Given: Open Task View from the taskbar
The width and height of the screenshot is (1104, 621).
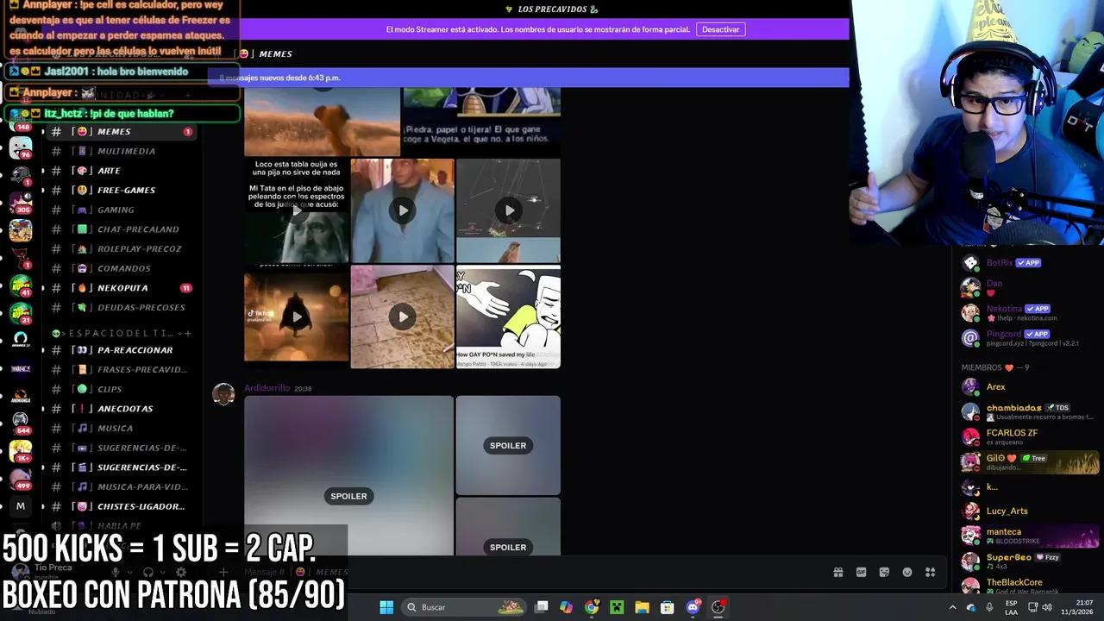Looking at the screenshot, I should click(x=541, y=607).
